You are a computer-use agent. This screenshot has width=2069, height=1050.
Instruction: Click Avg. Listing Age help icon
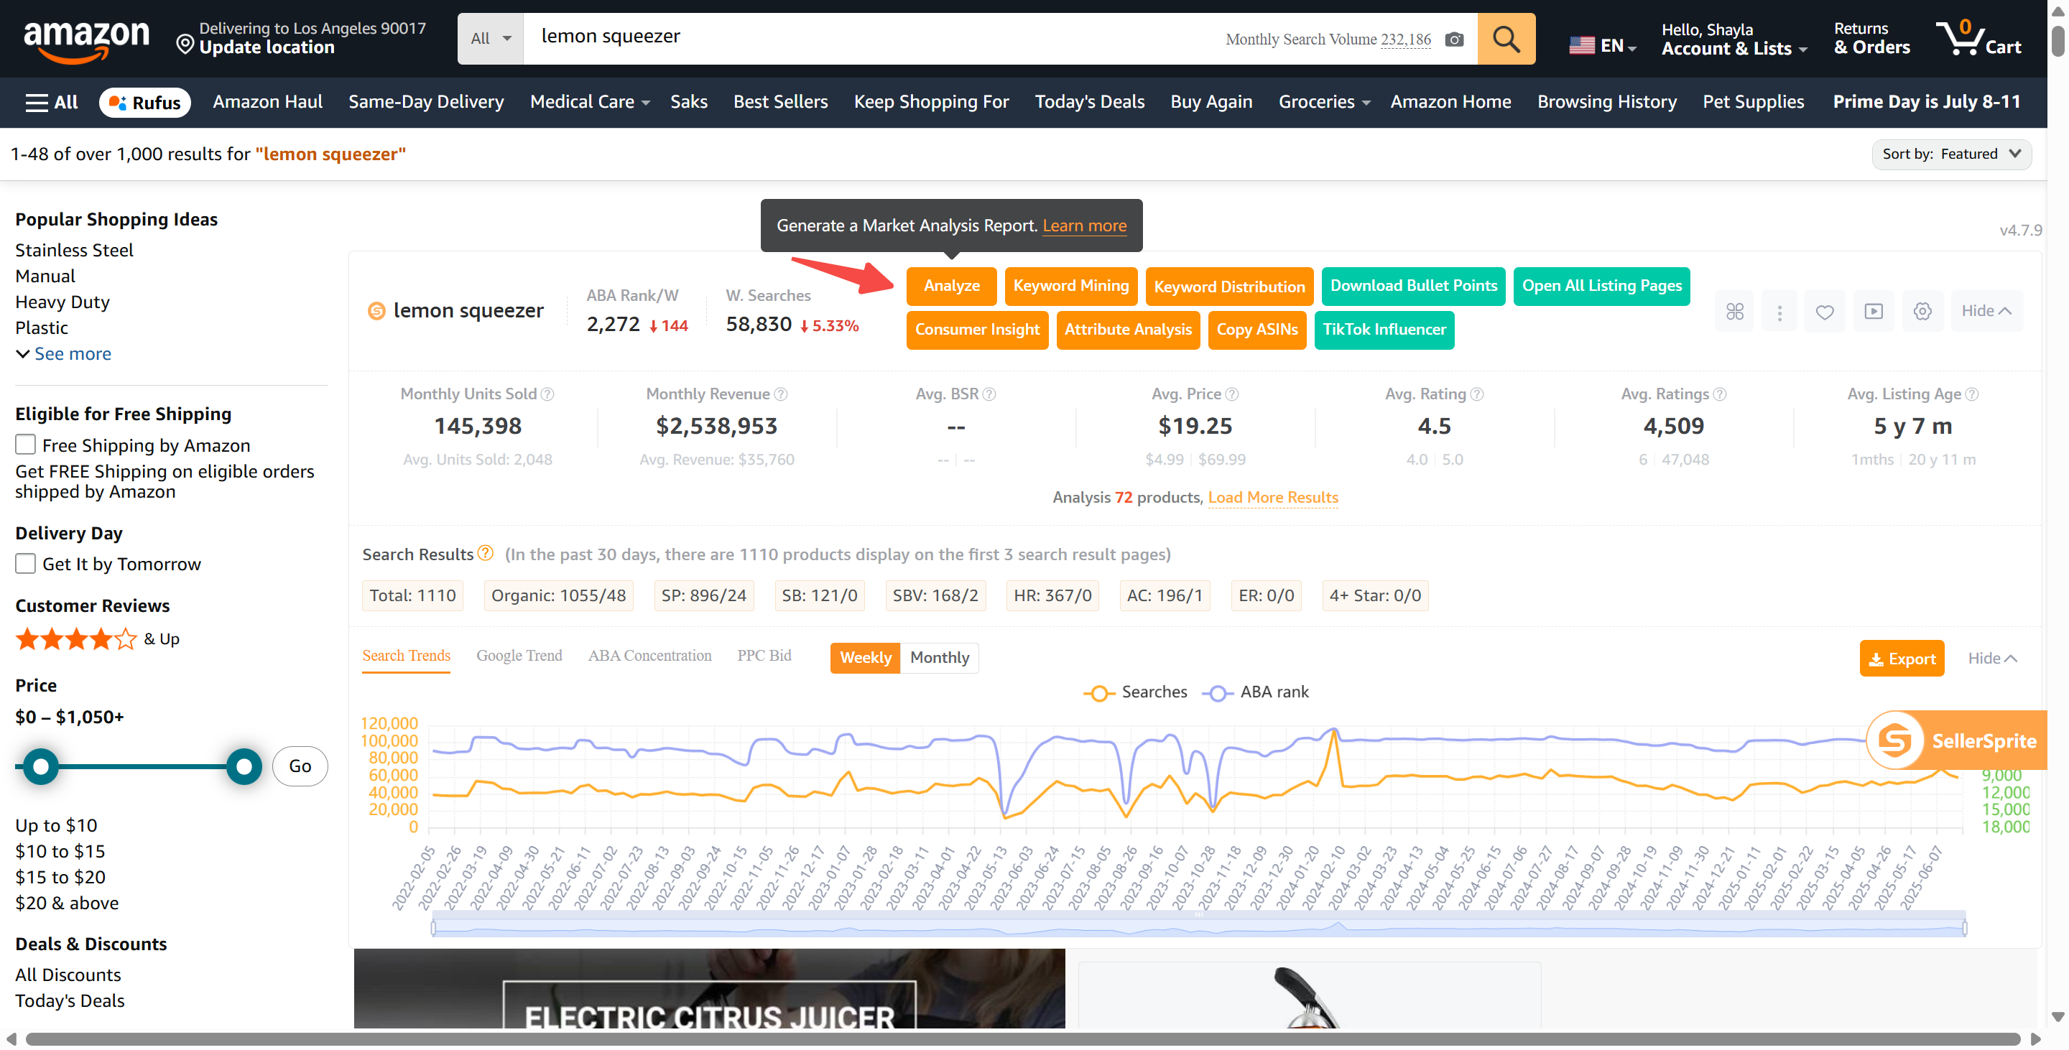tap(1971, 394)
